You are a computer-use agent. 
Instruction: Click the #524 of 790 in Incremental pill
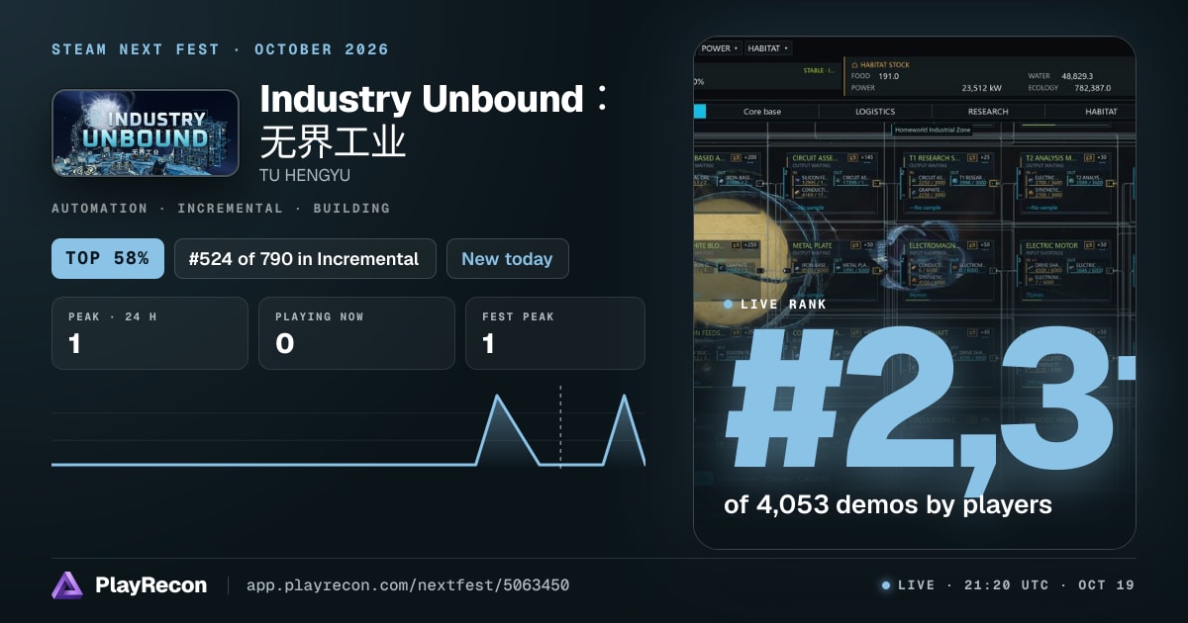coord(305,258)
